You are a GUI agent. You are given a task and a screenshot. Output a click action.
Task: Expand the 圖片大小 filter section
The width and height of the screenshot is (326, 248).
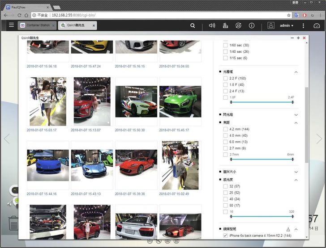296,172
